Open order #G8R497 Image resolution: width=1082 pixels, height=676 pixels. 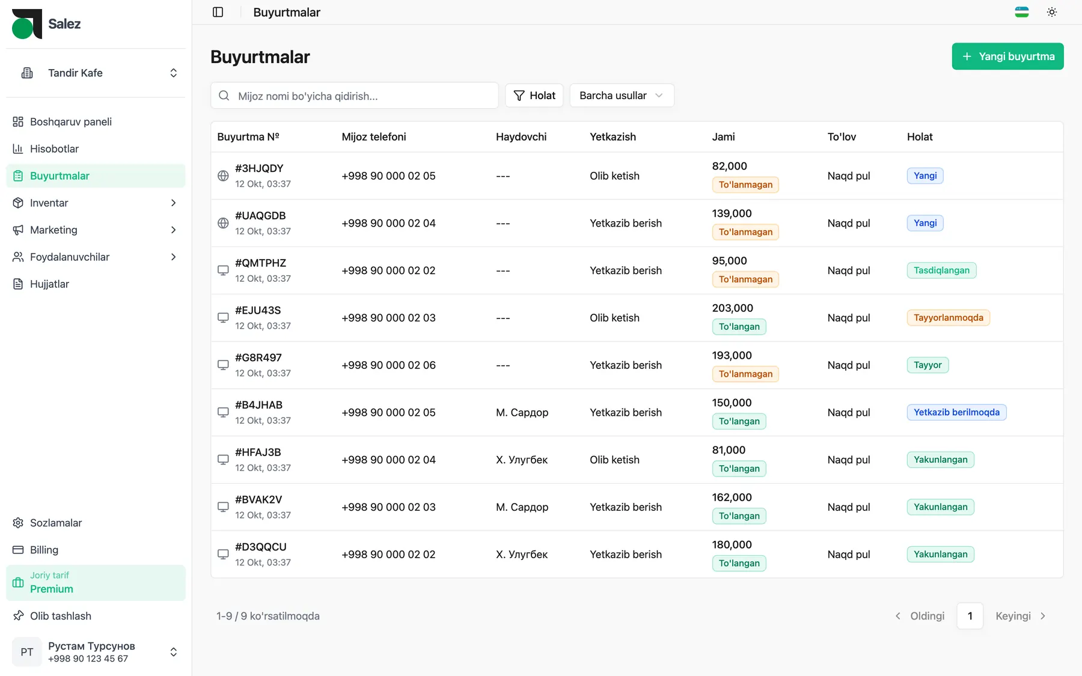[258, 358]
